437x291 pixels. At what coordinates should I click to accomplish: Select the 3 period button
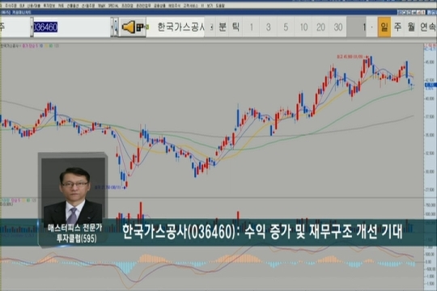[x=269, y=27]
